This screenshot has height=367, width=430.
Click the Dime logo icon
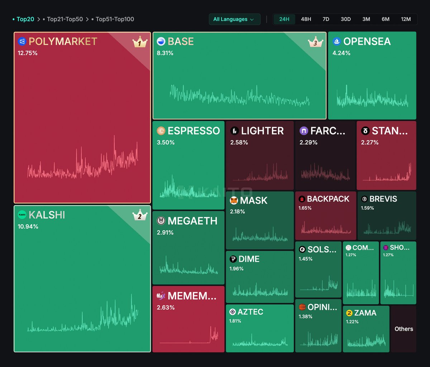click(x=233, y=259)
